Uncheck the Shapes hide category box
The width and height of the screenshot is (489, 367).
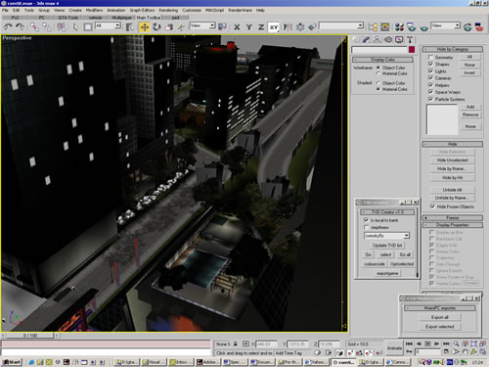pyautogui.click(x=430, y=64)
